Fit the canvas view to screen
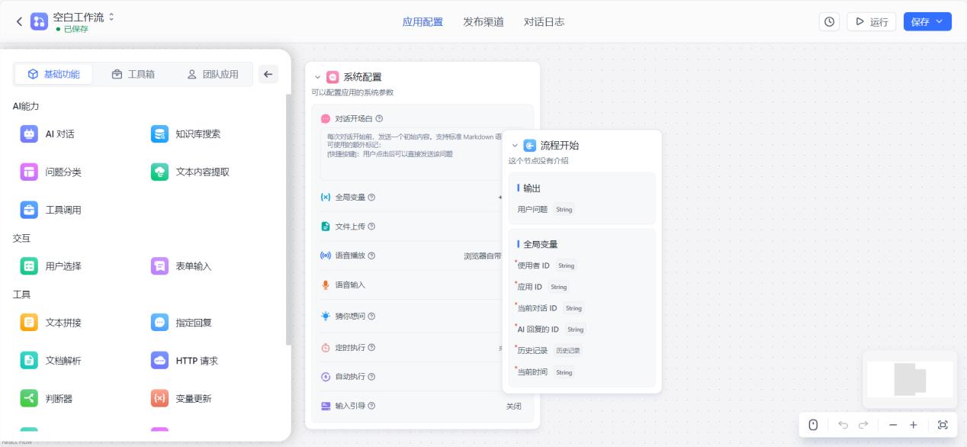This screenshot has width=967, height=447. pos(943,425)
